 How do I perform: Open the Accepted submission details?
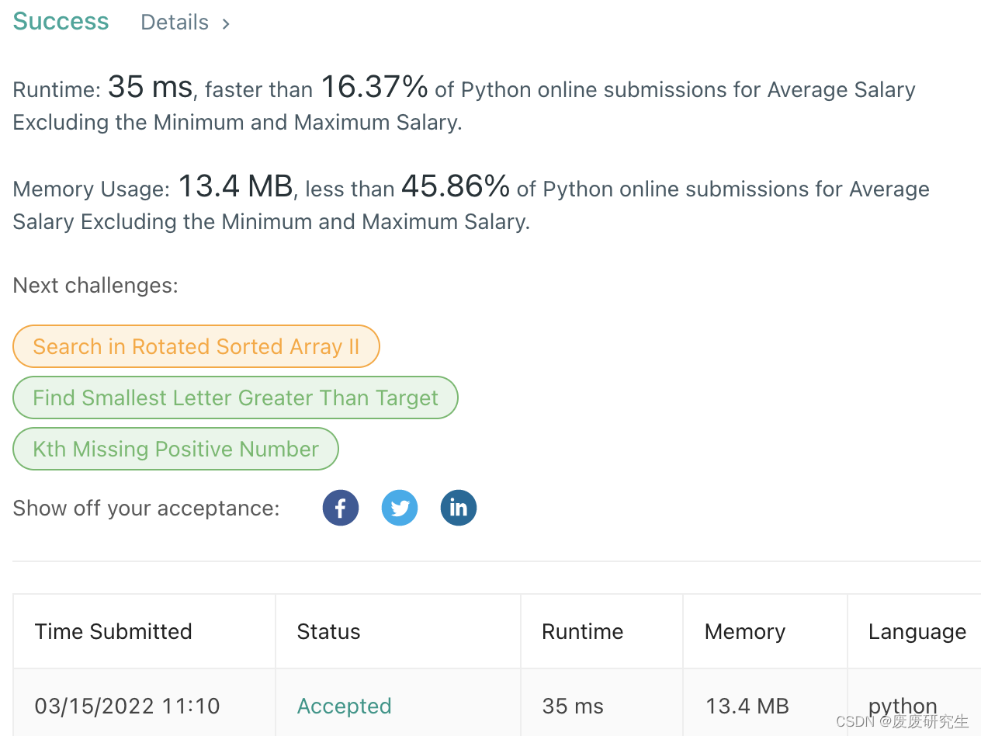(x=344, y=706)
